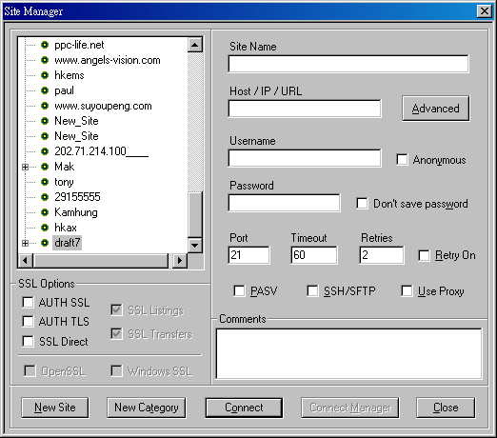Click the paul site icon

click(x=45, y=90)
